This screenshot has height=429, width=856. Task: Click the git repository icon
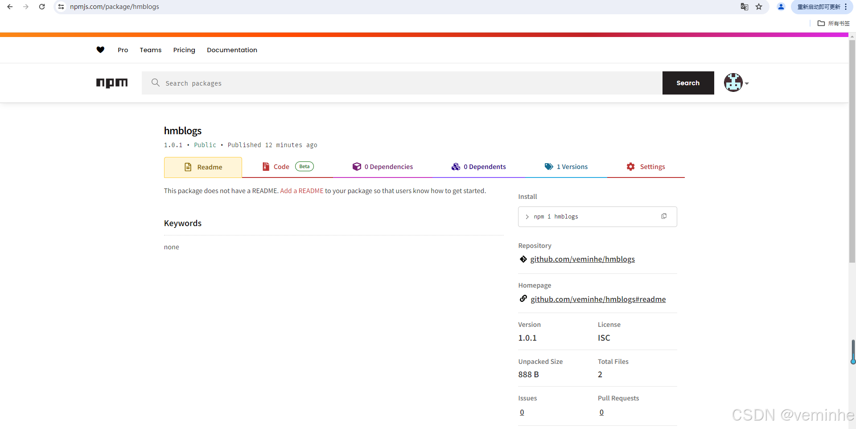[523, 259]
